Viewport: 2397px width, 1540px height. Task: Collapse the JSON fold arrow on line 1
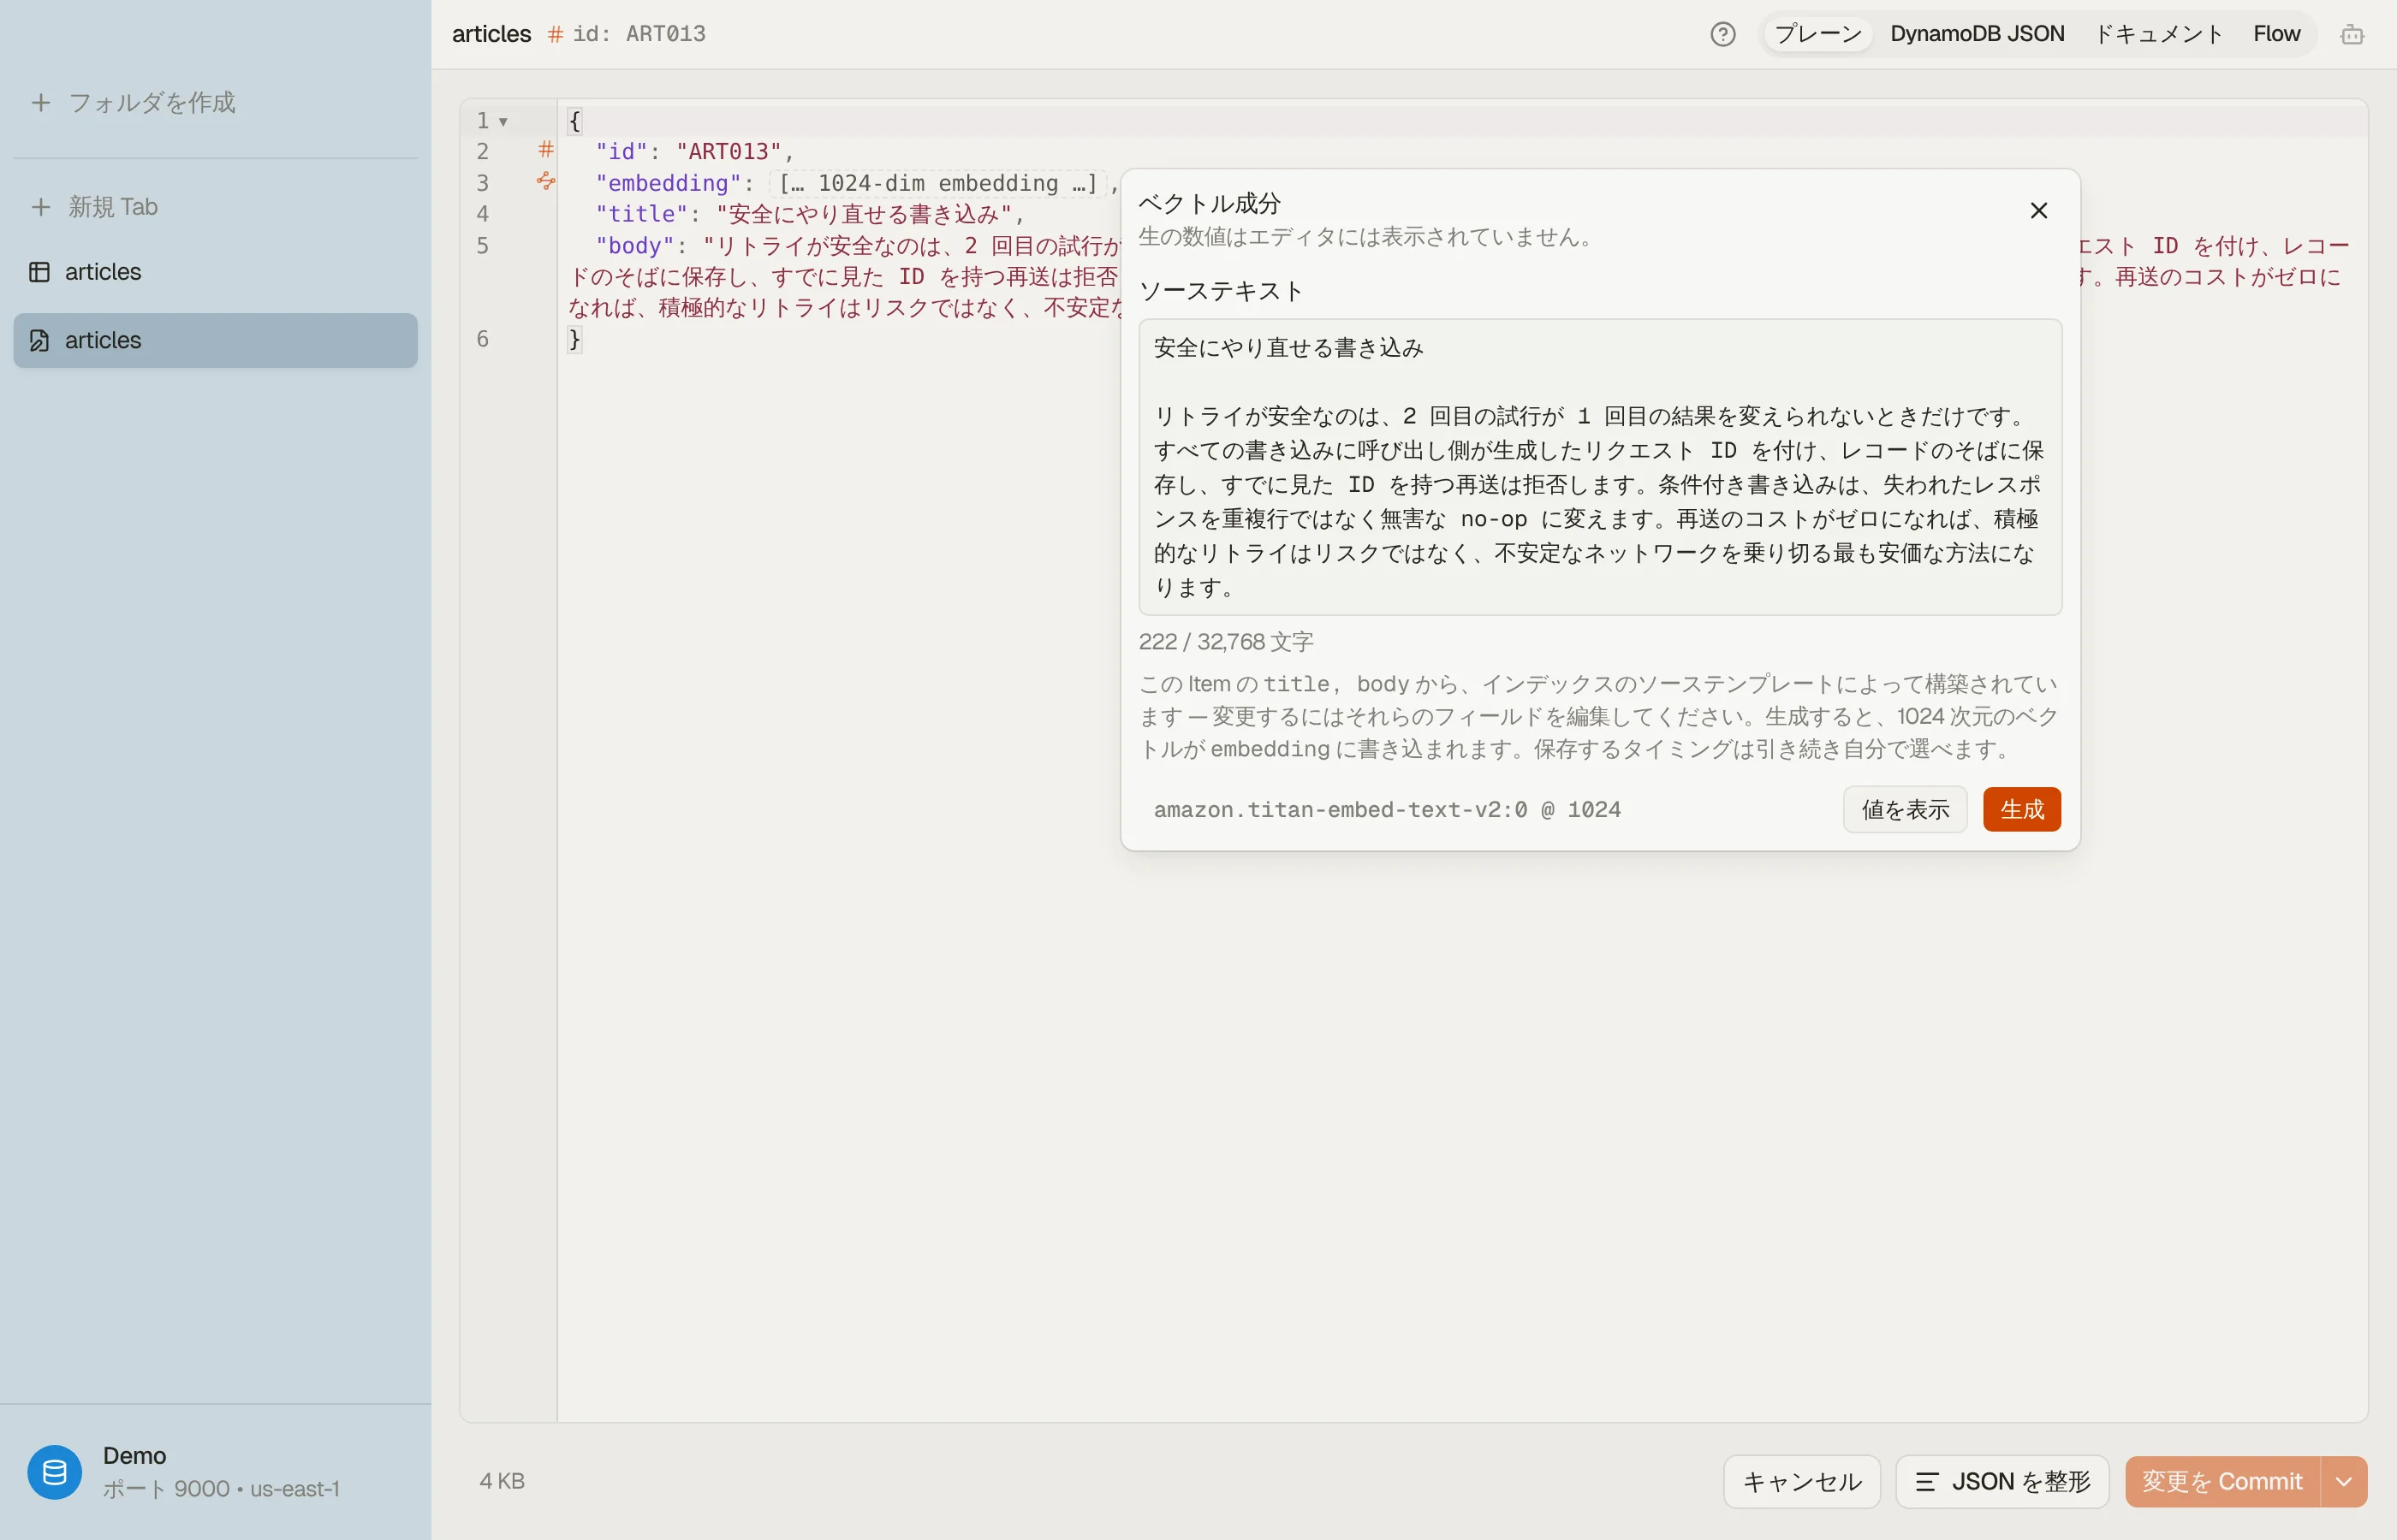[x=503, y=121]
